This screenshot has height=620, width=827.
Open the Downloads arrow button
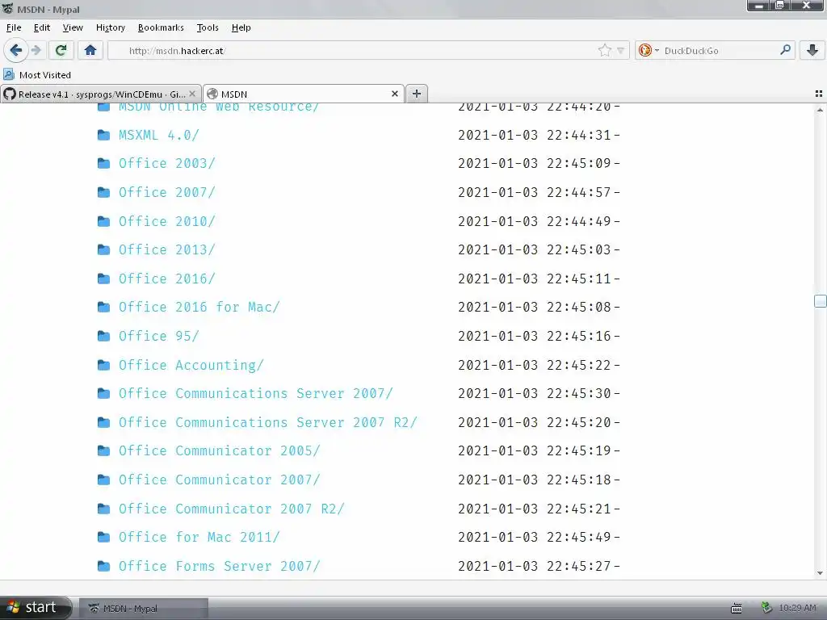click(x=812, y=51)
